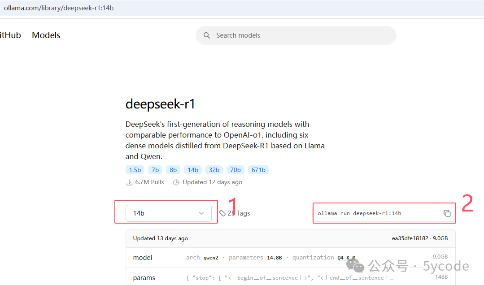This screenshot has width=484, height=285.
Task: Click the deepseek-r1 title heading
Action: [160, 104]
